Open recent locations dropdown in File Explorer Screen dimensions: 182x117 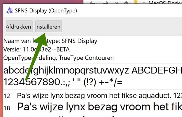pos(116,3)
